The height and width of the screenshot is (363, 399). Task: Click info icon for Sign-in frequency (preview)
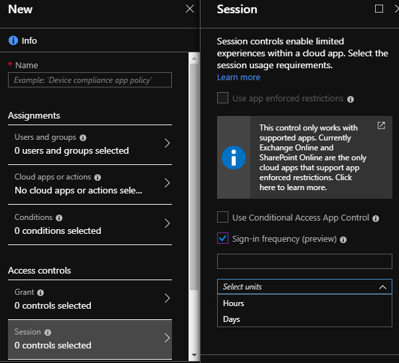point(343,239)
